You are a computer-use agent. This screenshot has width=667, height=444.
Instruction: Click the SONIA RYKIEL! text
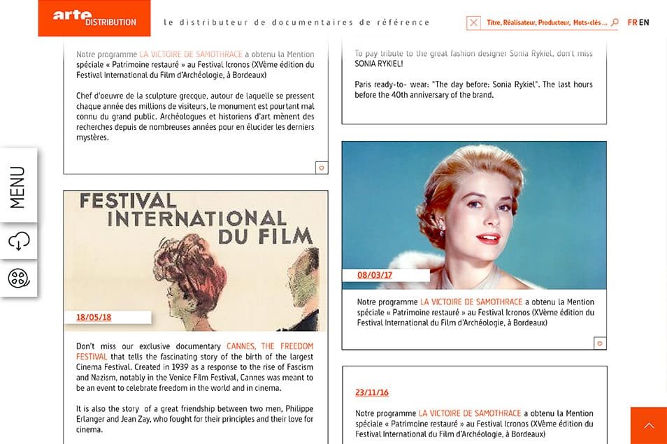point(378,64)
